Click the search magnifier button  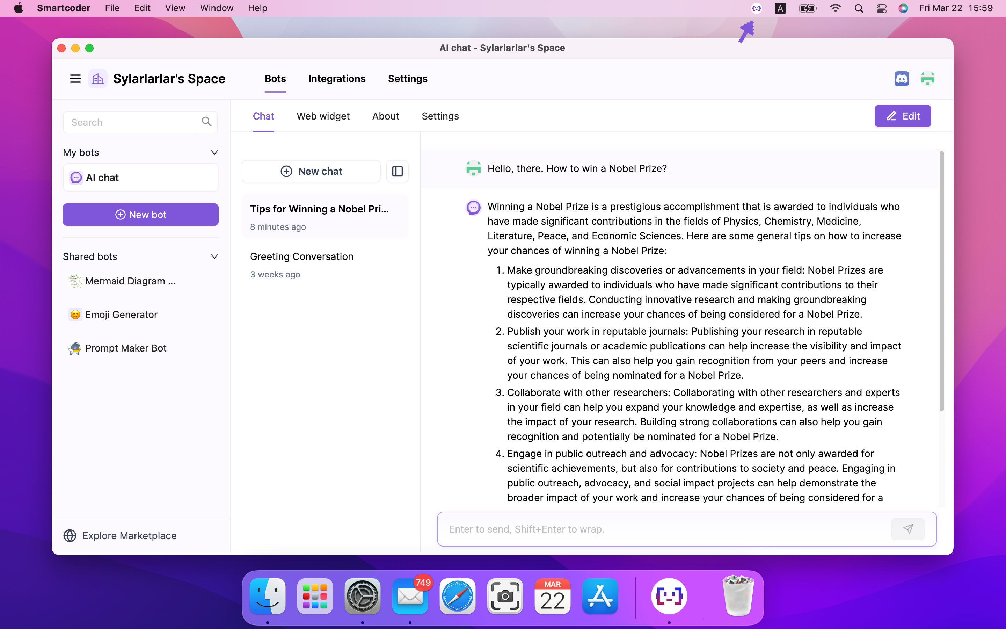click(x=206, y=122)
